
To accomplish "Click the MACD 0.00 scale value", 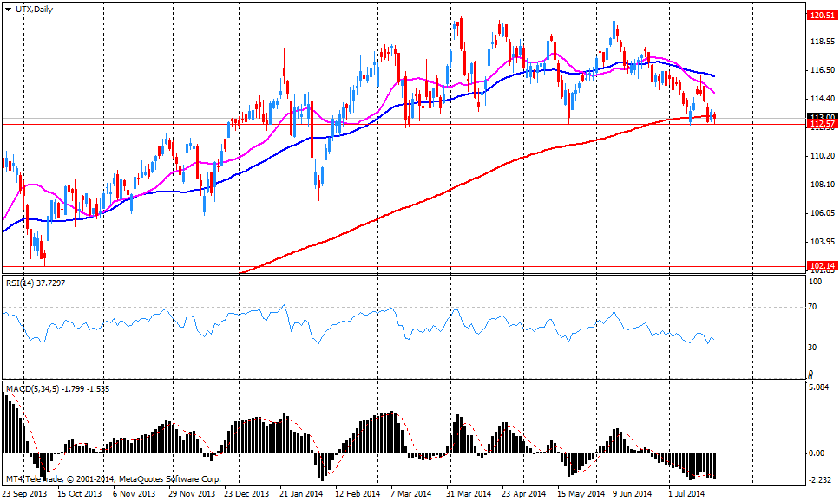I will click(x=817, y=453).
